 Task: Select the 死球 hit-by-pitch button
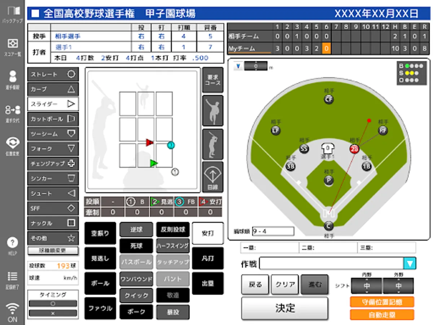click(136, 246)
